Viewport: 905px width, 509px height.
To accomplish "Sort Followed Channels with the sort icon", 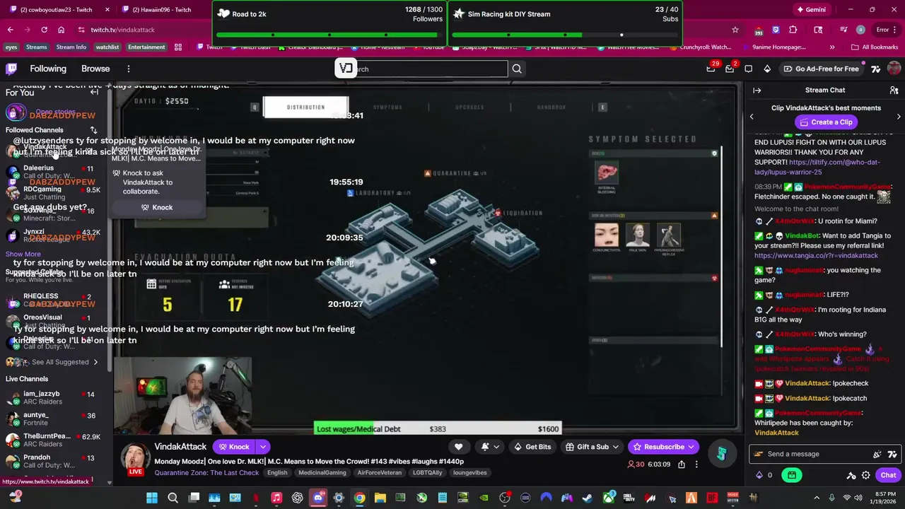I will point(93,130).
